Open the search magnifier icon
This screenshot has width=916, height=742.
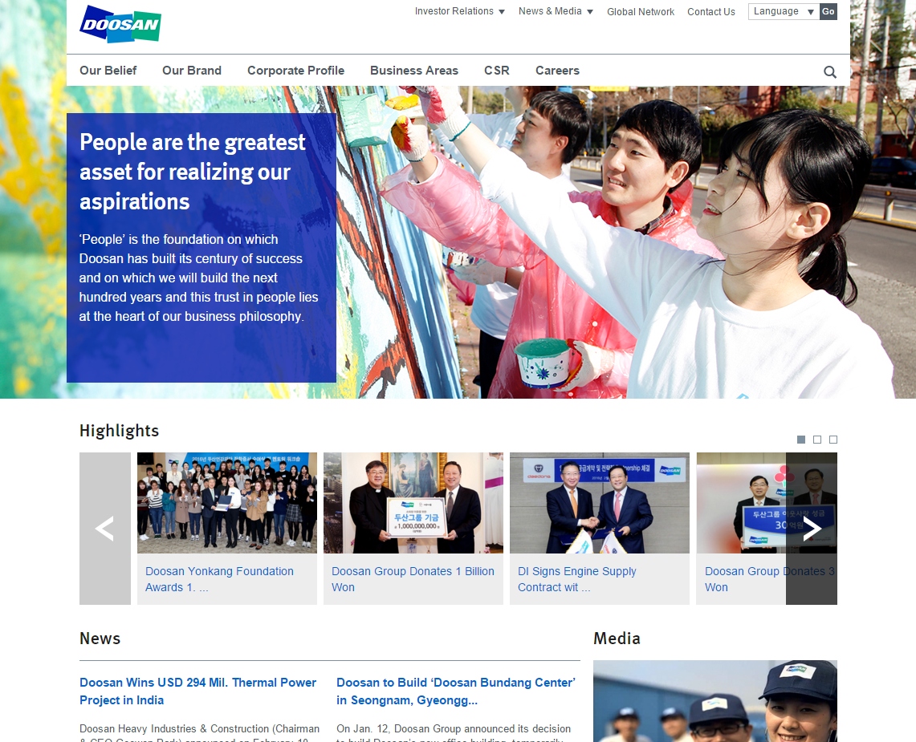829,72
